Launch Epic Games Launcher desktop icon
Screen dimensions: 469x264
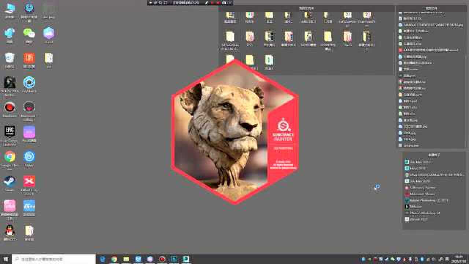coord(10,135)
